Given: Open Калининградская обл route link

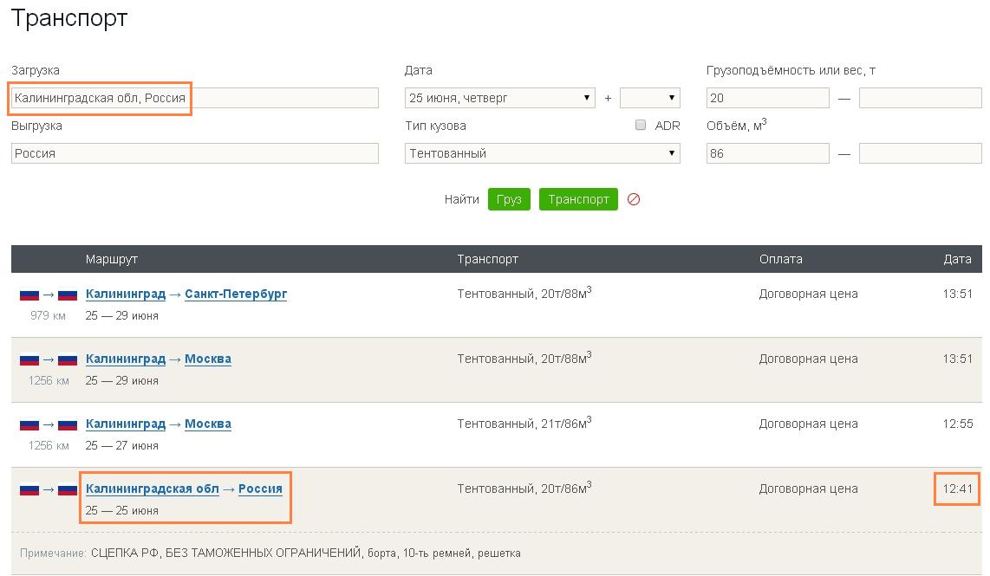Looking at the screenshot, I should (153, 489).
